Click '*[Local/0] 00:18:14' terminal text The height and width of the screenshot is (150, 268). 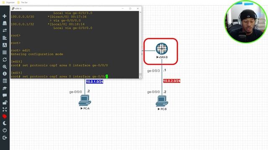66,24
